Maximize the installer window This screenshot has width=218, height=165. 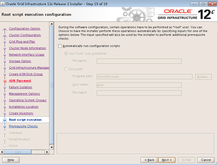click(x=203, y=4)
